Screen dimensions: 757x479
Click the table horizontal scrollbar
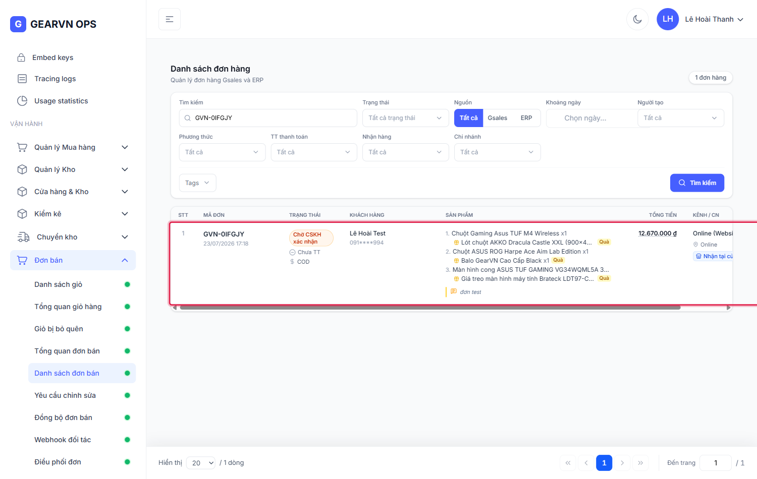click(x=430, y=308)
